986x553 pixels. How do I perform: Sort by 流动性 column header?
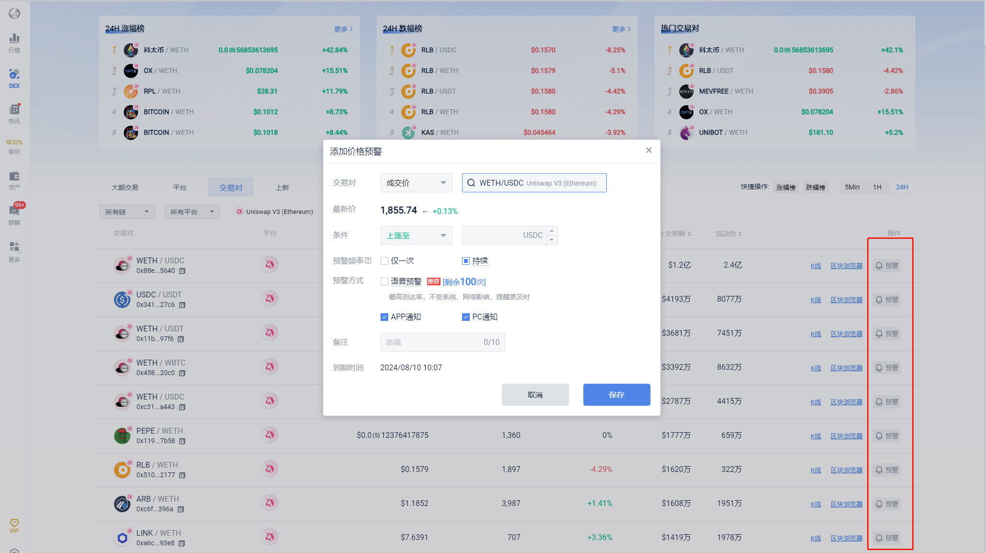[x=729, y=234]
